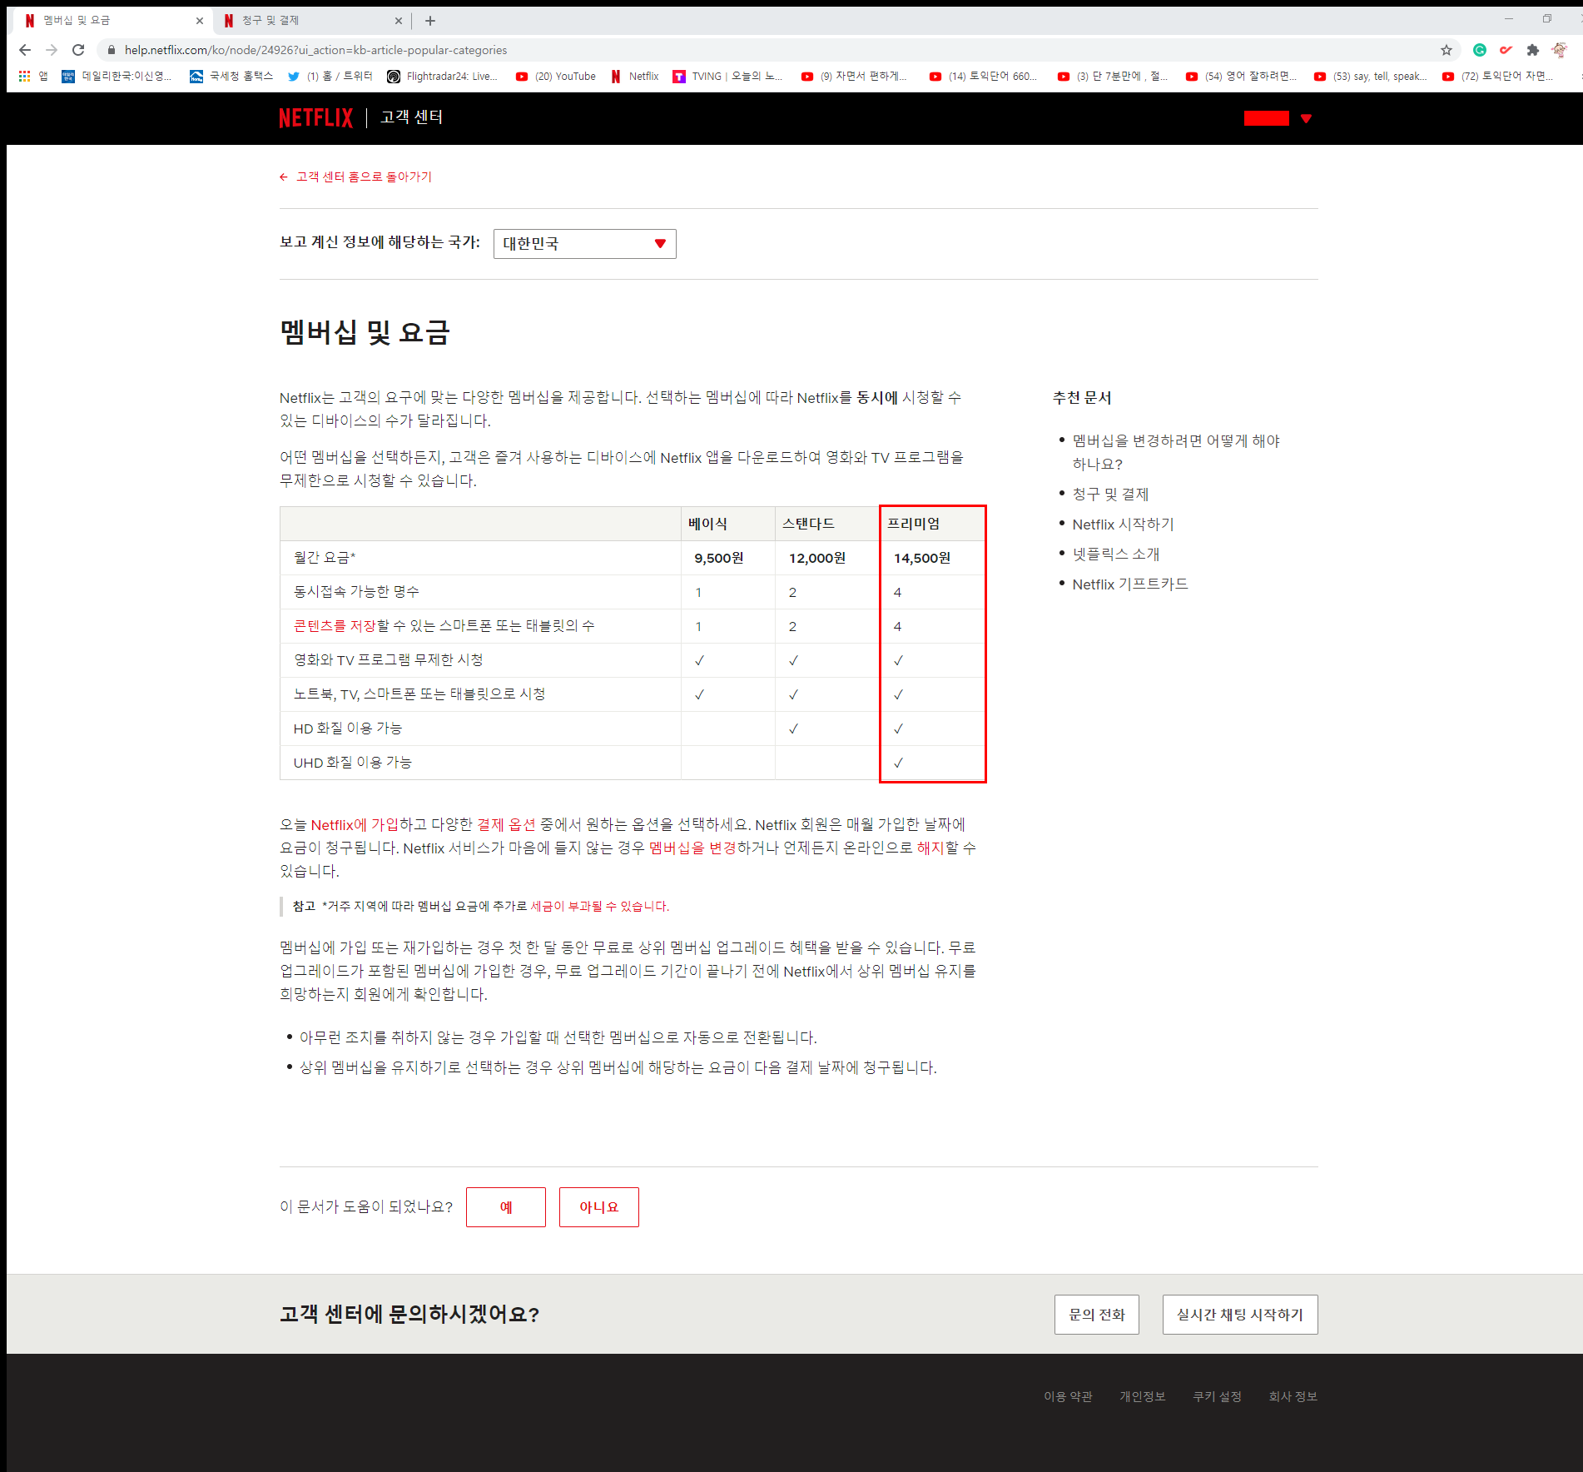Open the 국세청 홈택스 bookmark

(231, 76)
